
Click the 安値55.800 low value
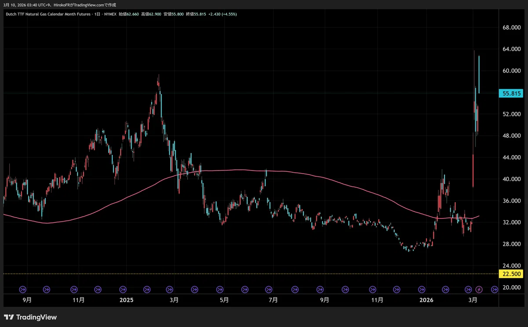173,14
